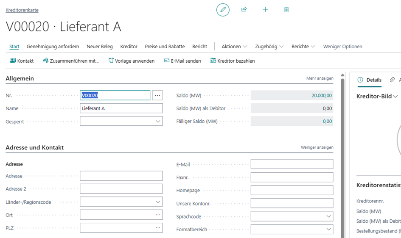
Task: Click the plus icon to create new
Action: tap(265, 10)
